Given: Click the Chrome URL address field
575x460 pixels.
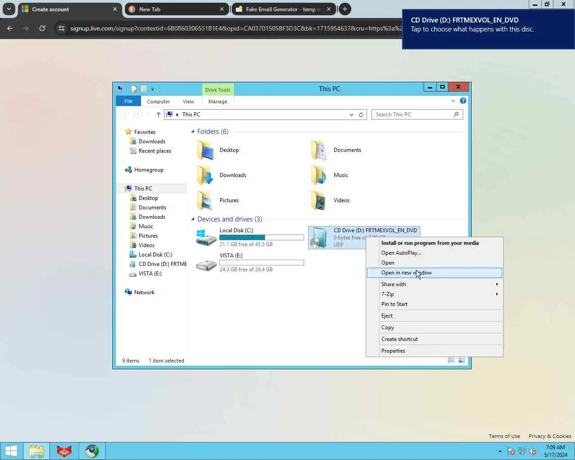Looking at the screenshot, I should [236, 28].
